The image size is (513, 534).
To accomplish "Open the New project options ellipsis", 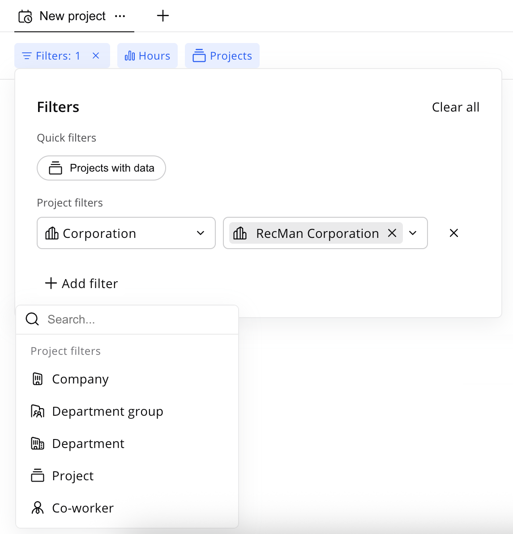I will 120,16.
